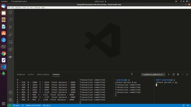Open the File menu
This screenshot has width=191, height=107.
point(9,7)
